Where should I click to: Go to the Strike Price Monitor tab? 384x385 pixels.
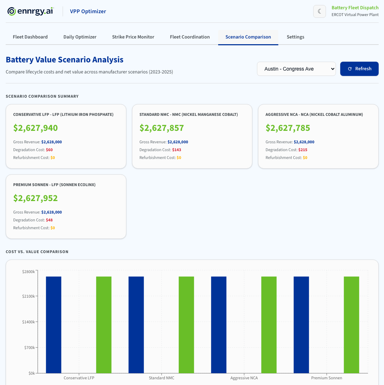(x=133, y=37)
